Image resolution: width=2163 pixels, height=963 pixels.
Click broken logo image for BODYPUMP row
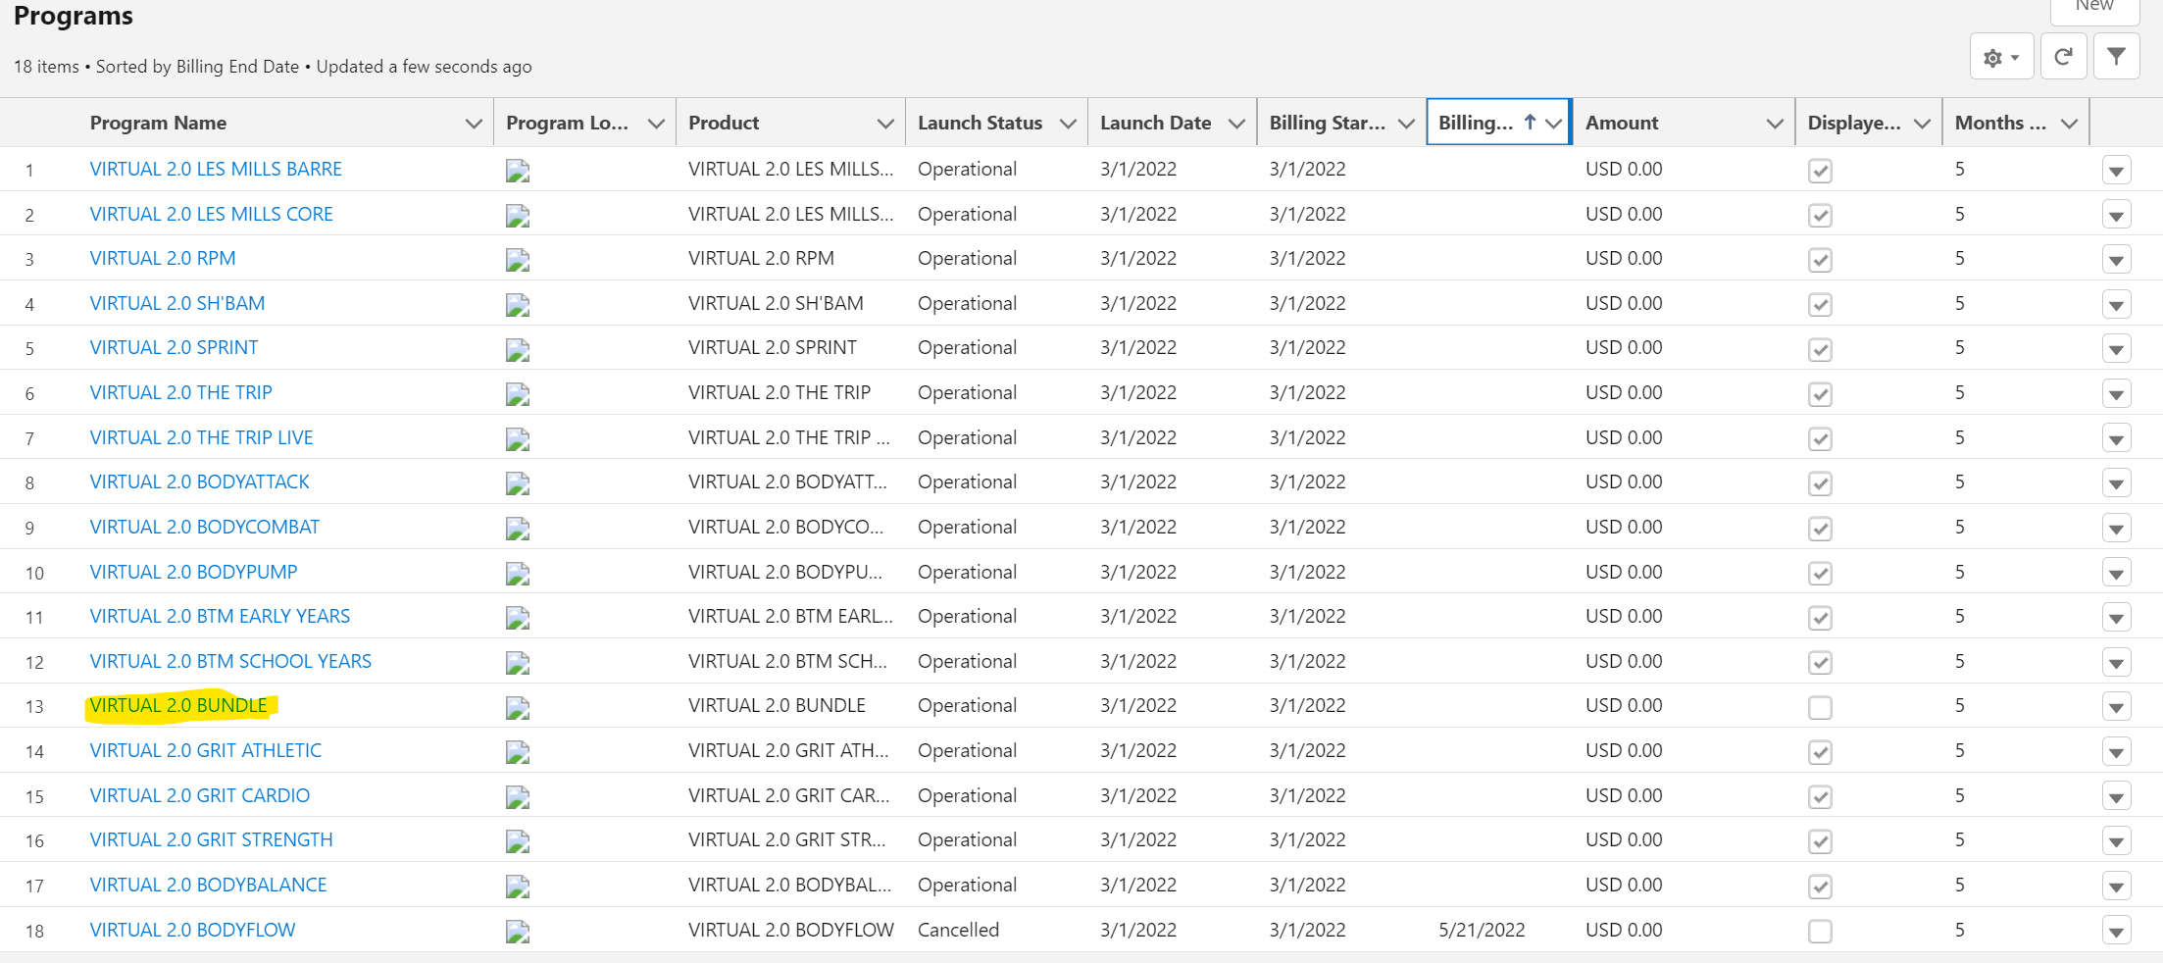tap(518, 574)
